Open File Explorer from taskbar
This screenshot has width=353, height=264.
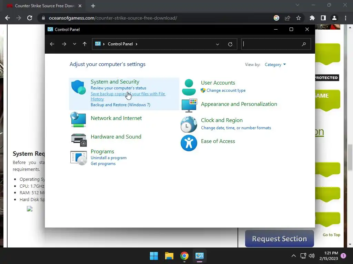tap(169, 256)
